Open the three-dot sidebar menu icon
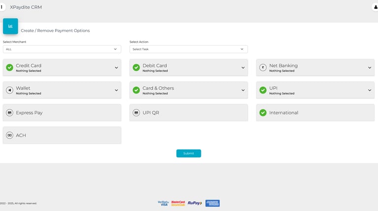378x211 pixels. [1, 7]
